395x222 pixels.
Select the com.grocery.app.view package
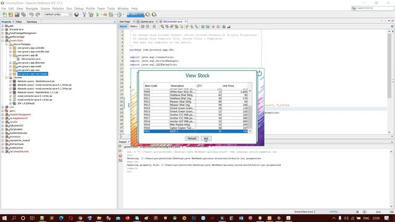(28, 70)
